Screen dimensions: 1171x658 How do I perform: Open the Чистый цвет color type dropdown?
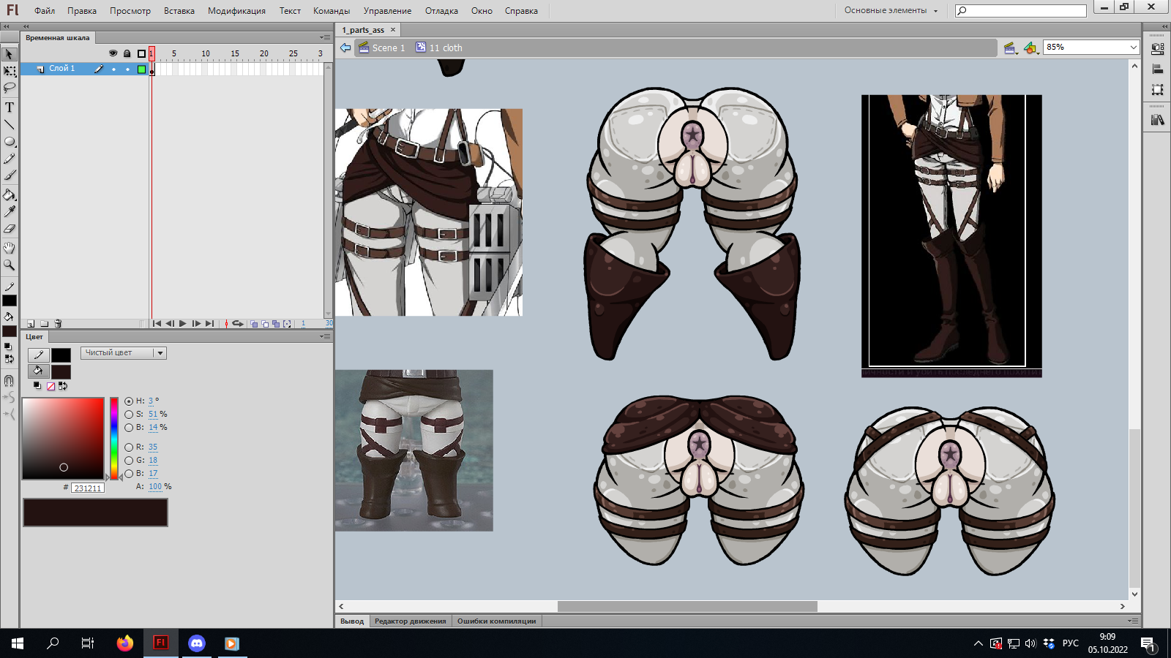124,353
